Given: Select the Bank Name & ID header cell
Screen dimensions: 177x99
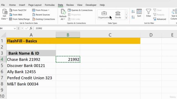Looking at the screenshot, I should [31, 53].
